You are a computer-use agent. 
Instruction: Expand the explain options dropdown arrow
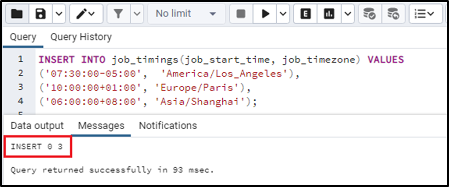pyautogui.click(x=348, y=13)
